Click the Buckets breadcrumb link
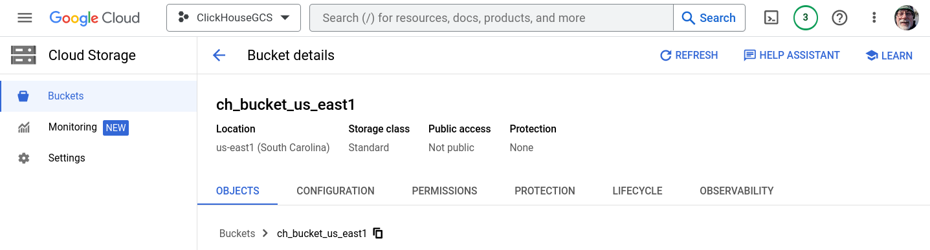Image resolution: width=930 pixels, height=250 pixels. tap(237, 233)
